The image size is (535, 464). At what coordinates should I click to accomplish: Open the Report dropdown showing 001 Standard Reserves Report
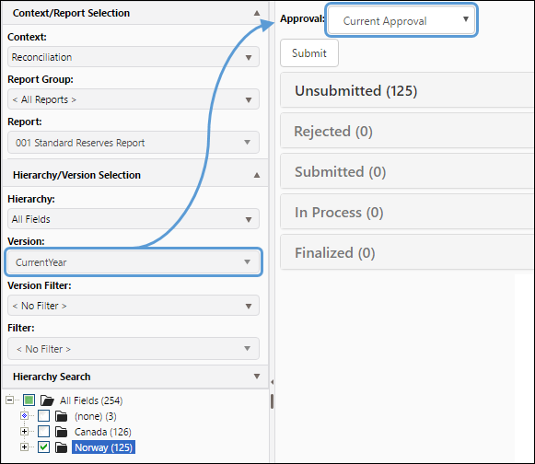click(x=134, y=143)
